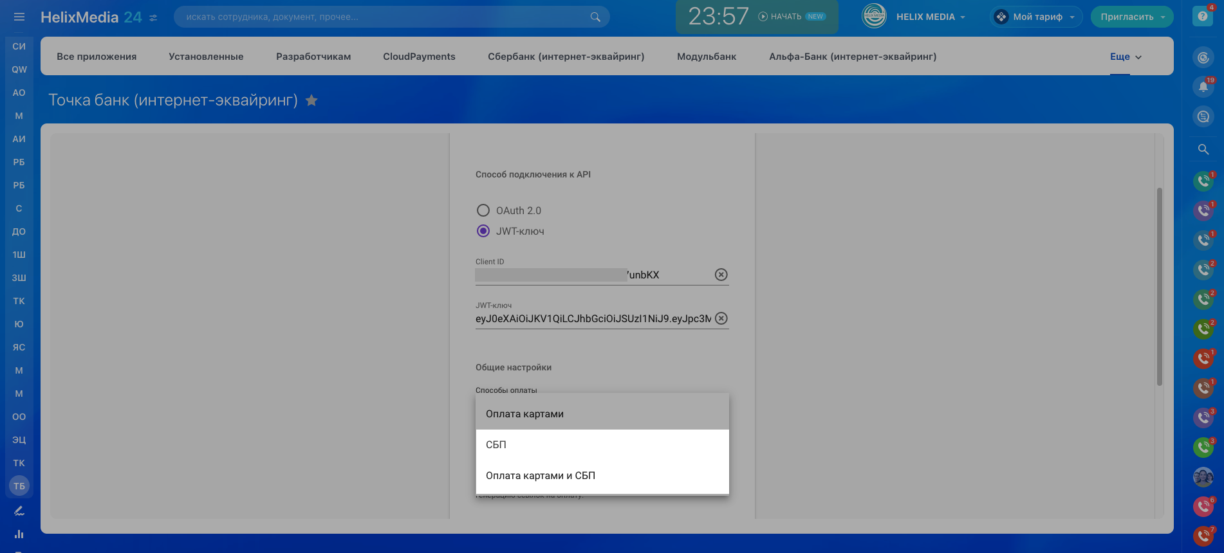The height and width of the screenshot is (553, 1224).
Task: Clear the JWT-ключ field
Action: click(721, 318)
